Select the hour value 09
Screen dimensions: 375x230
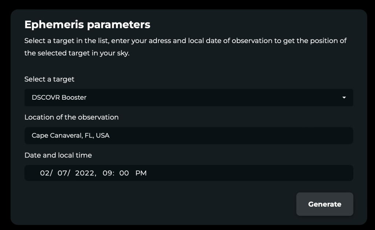click(107, 173)
